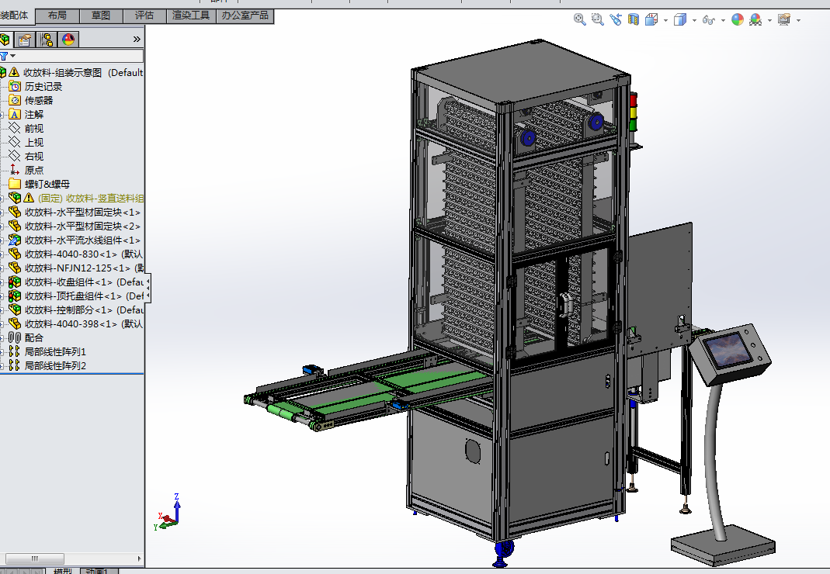Switch to the 布局 tab
The width and height of the screenshot is (830, 574).
(x=57, y=16)
